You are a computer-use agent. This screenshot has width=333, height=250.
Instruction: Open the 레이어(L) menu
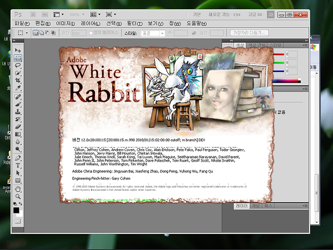90,24
